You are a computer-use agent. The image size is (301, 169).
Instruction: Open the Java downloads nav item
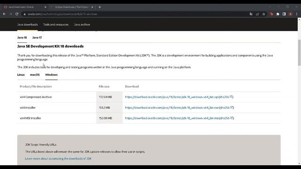pyautogui.click(x=27, y=24)
